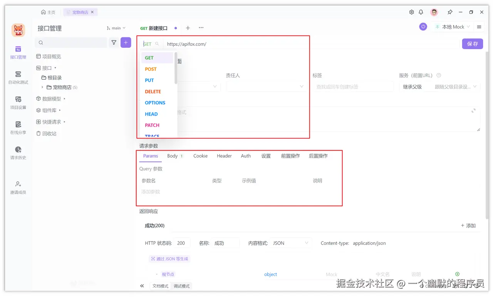Image resolution: width=493 pixels, height=297 pixels.
Task: Open the 项目设置 sidebar section
Action: tap(18, 103)
